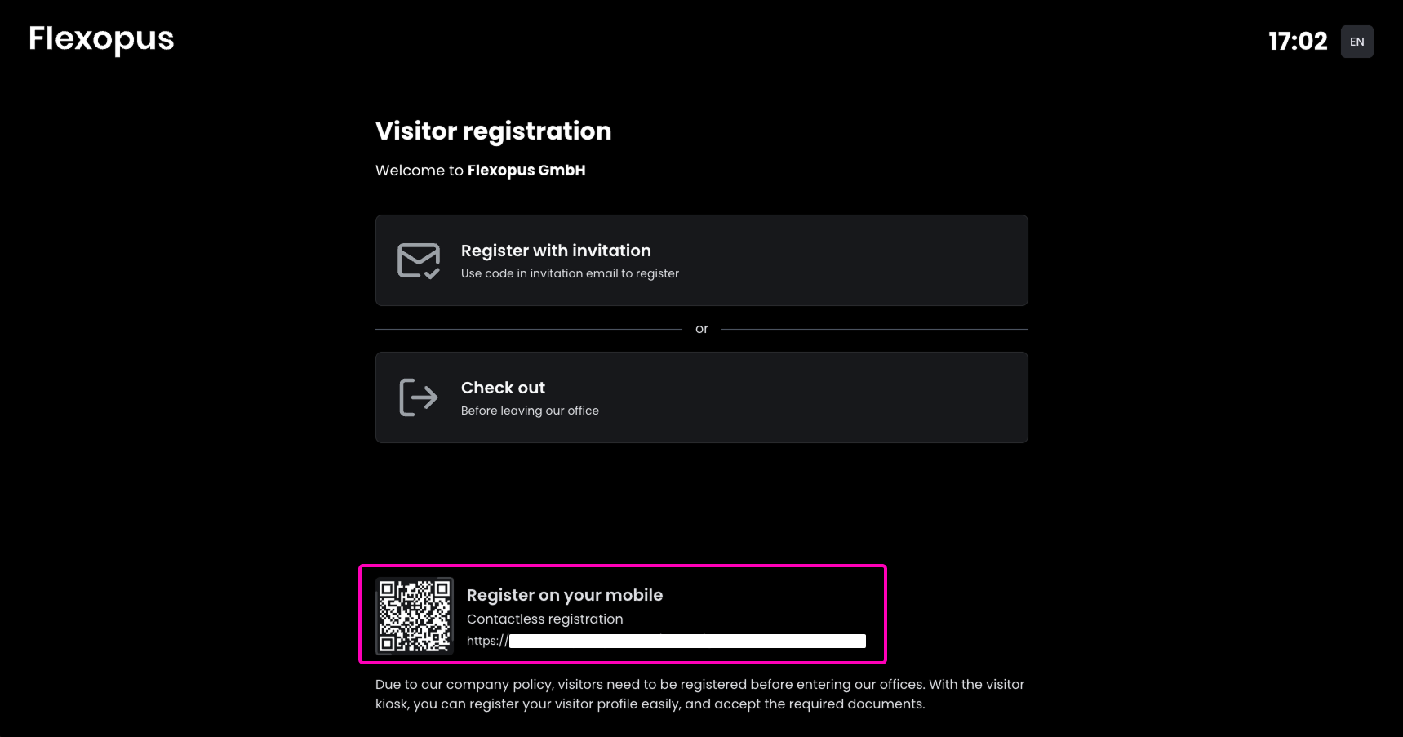
Task: Select the Register with invitation title
Action: point(556,251)
